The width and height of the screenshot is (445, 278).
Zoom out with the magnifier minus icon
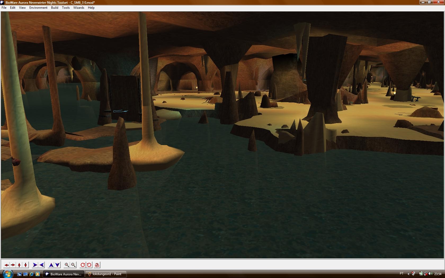73,265
